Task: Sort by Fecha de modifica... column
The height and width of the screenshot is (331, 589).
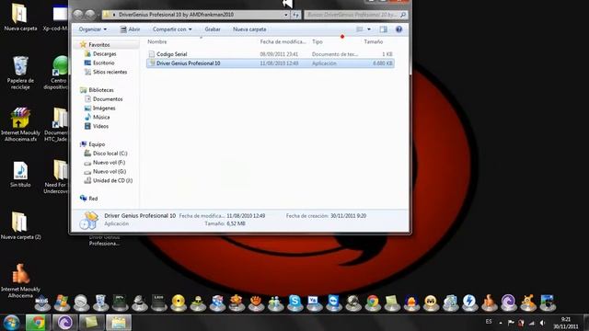Action: tap(283, 41)
